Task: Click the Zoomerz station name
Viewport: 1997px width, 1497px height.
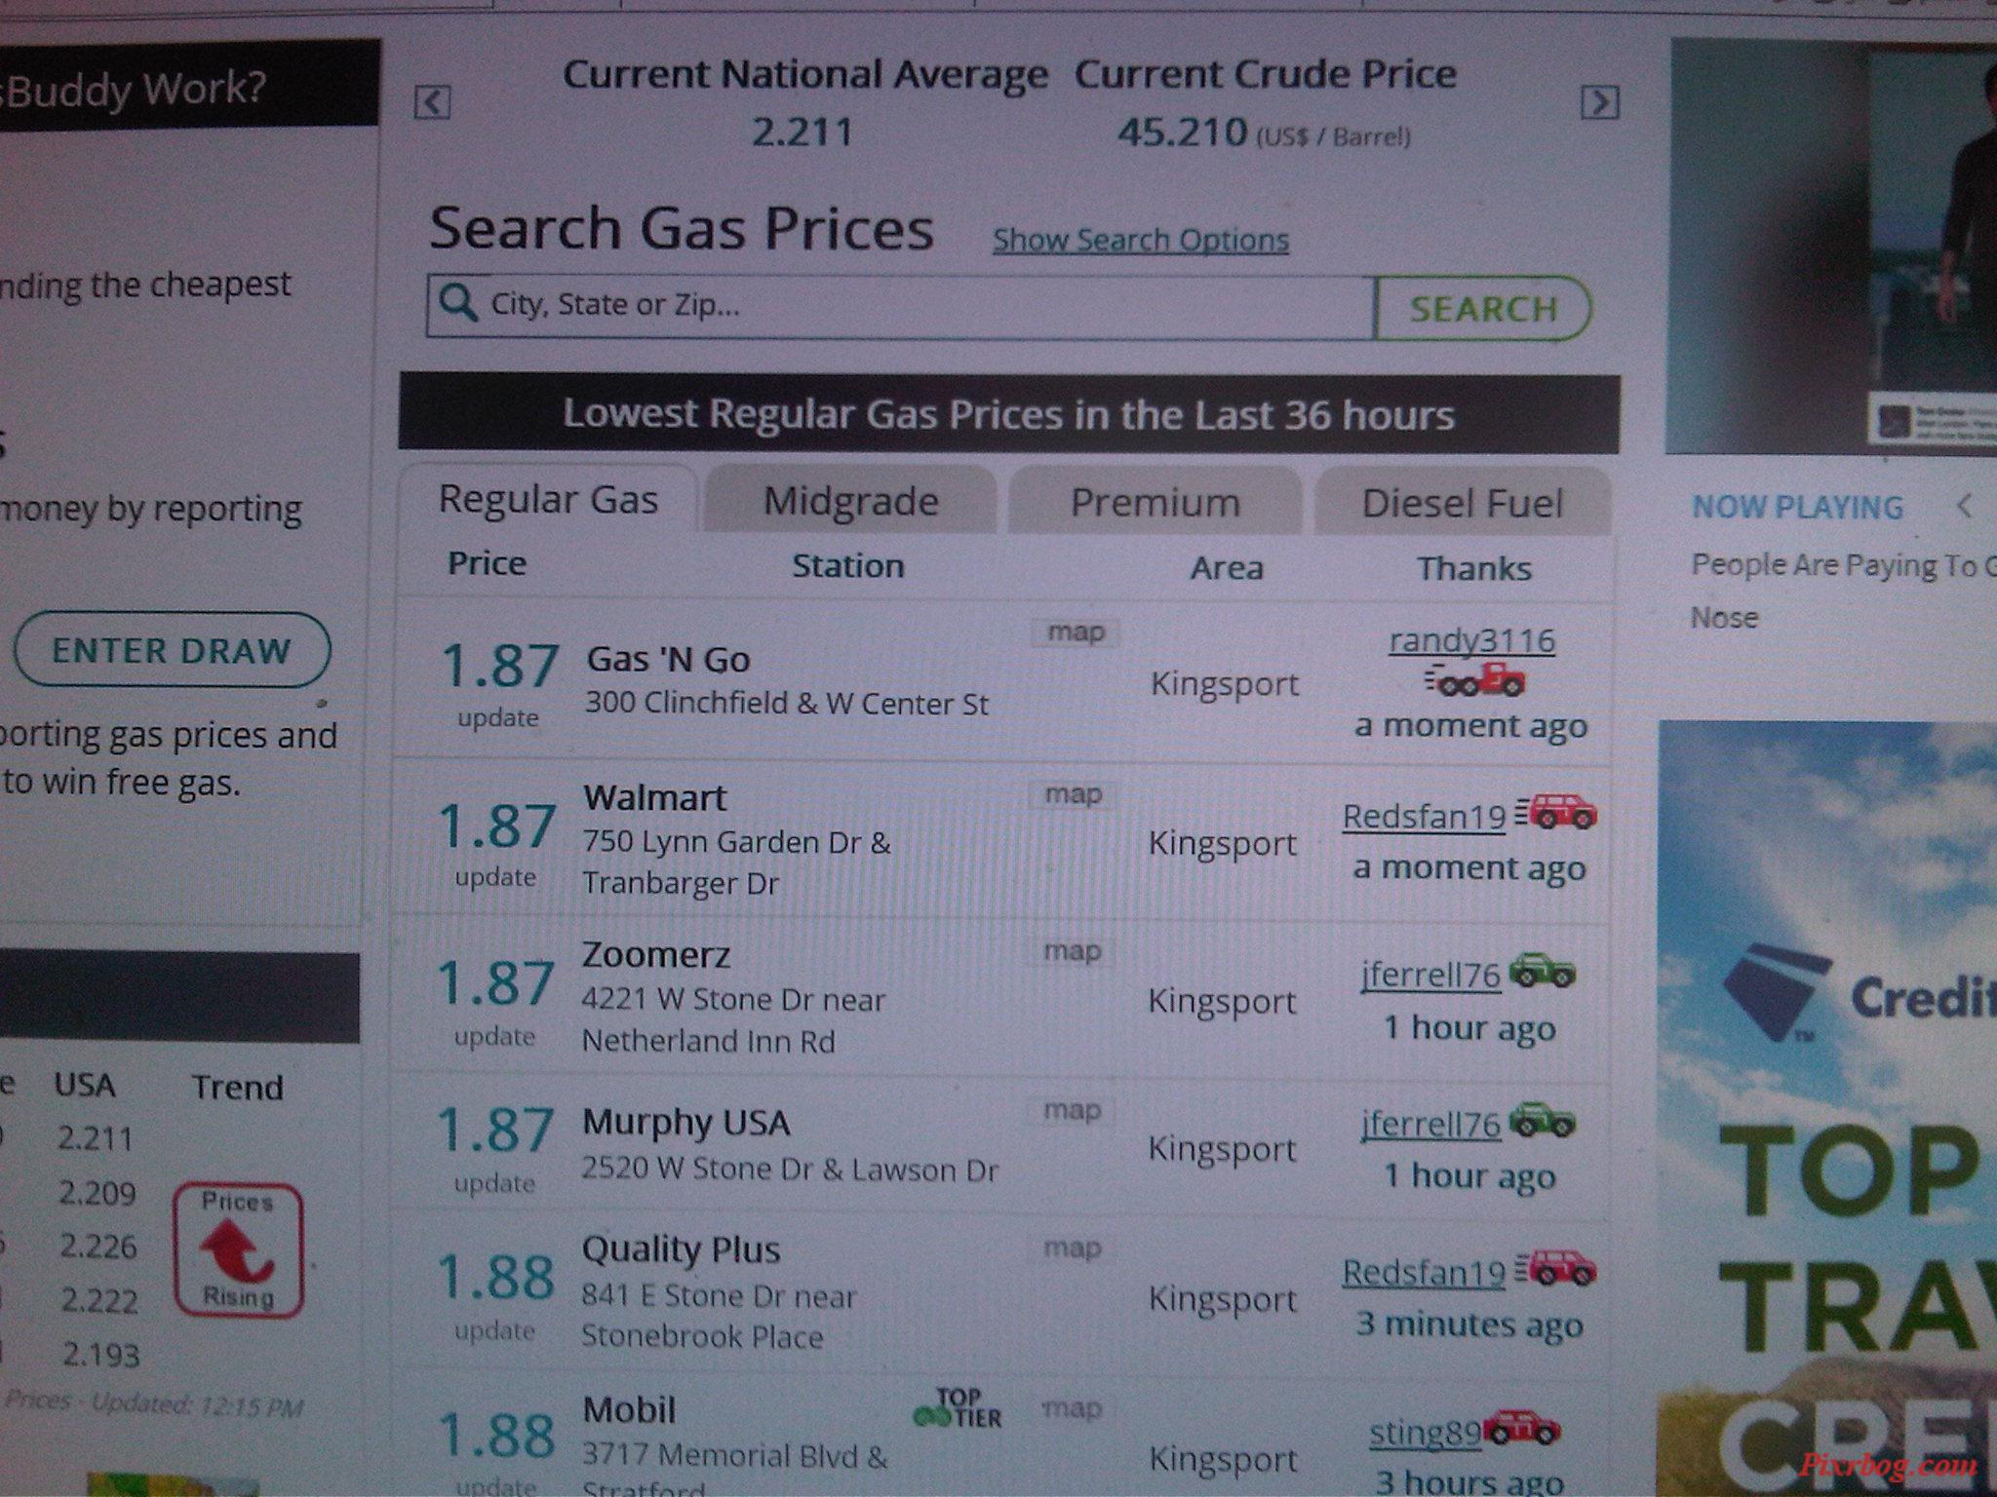Action: pyautogui.click(x=656, y=955)
